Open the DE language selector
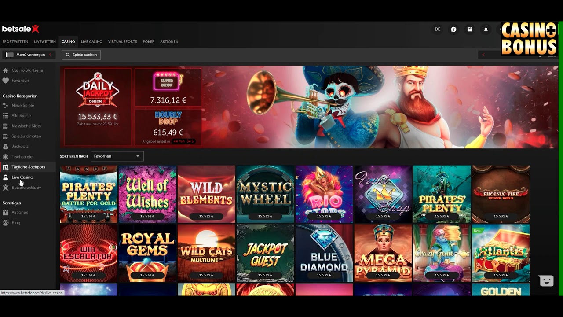 point(438,29)
